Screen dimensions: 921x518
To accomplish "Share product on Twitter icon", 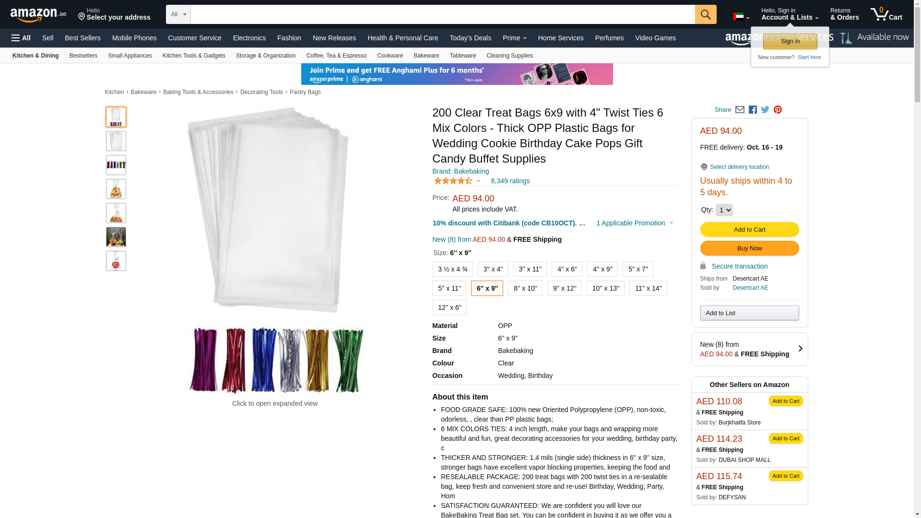I will 765,110.
